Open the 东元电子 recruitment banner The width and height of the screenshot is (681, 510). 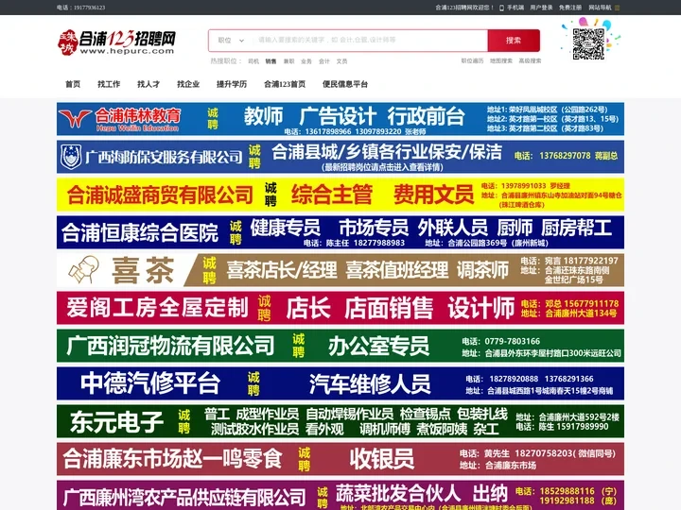point(340,421)
